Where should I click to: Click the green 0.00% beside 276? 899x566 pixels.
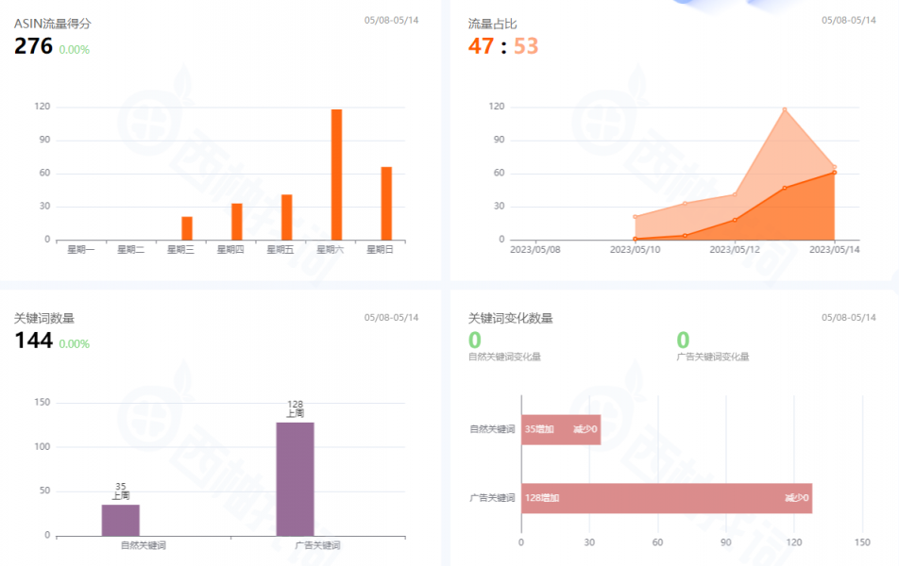tap(75, 50)
